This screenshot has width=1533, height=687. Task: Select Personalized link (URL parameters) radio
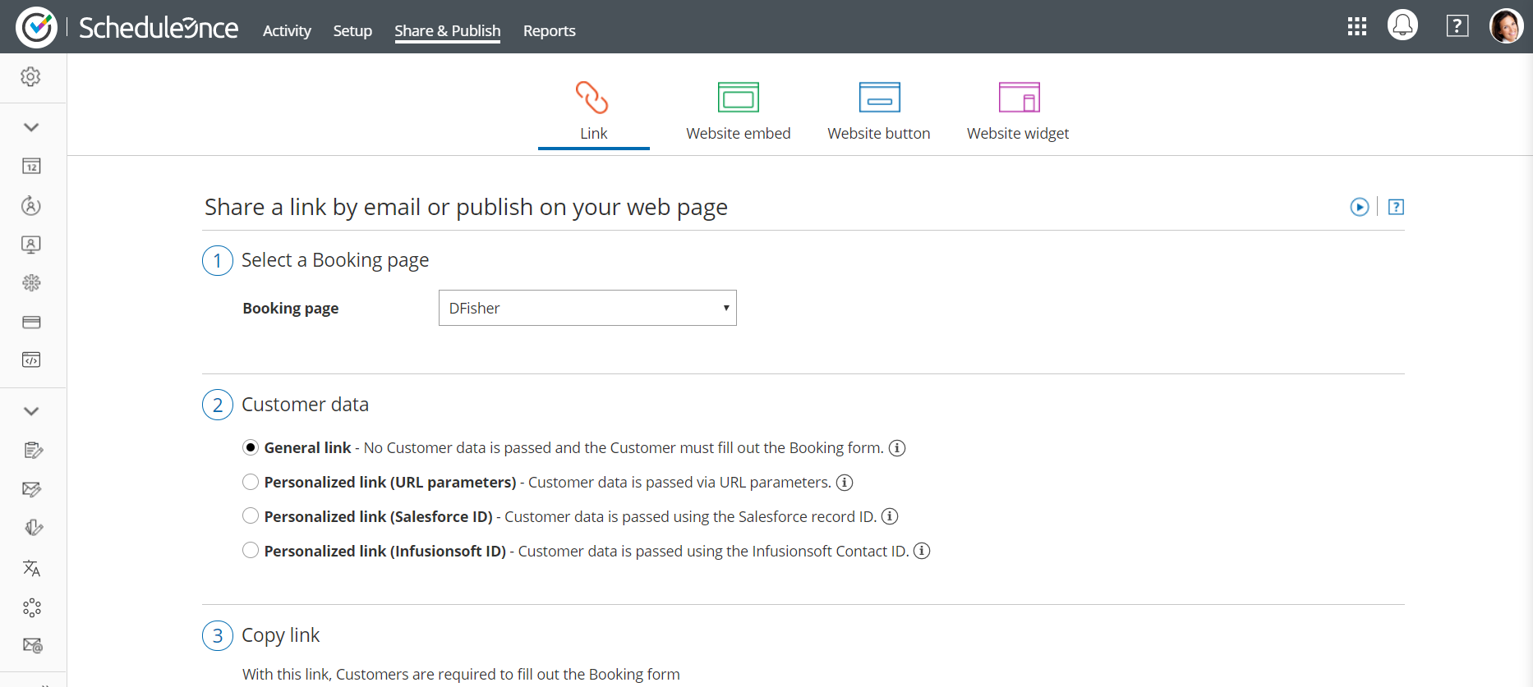[x=251, y=482]
